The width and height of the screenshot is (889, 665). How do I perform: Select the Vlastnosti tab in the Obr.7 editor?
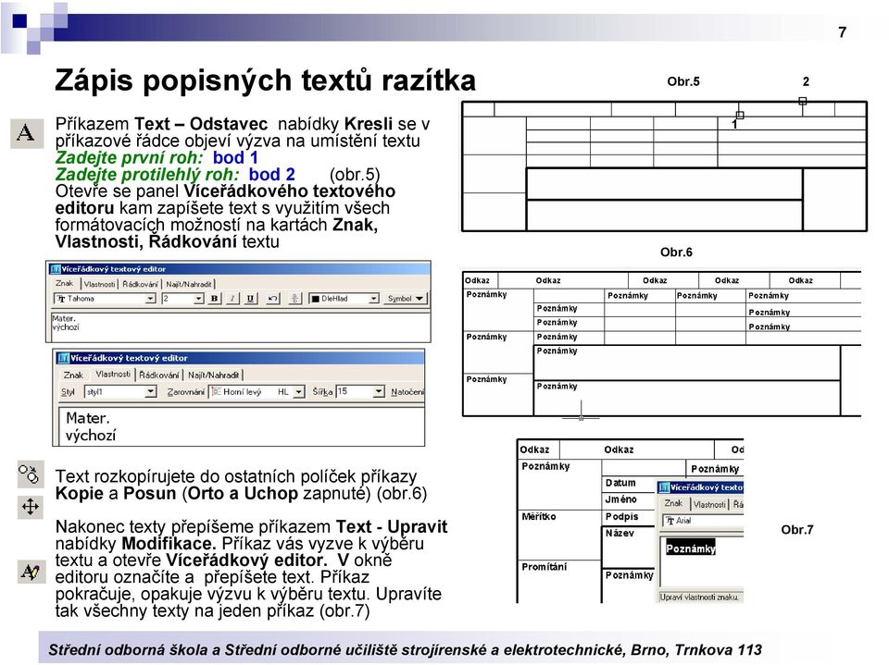click(709, 504)
